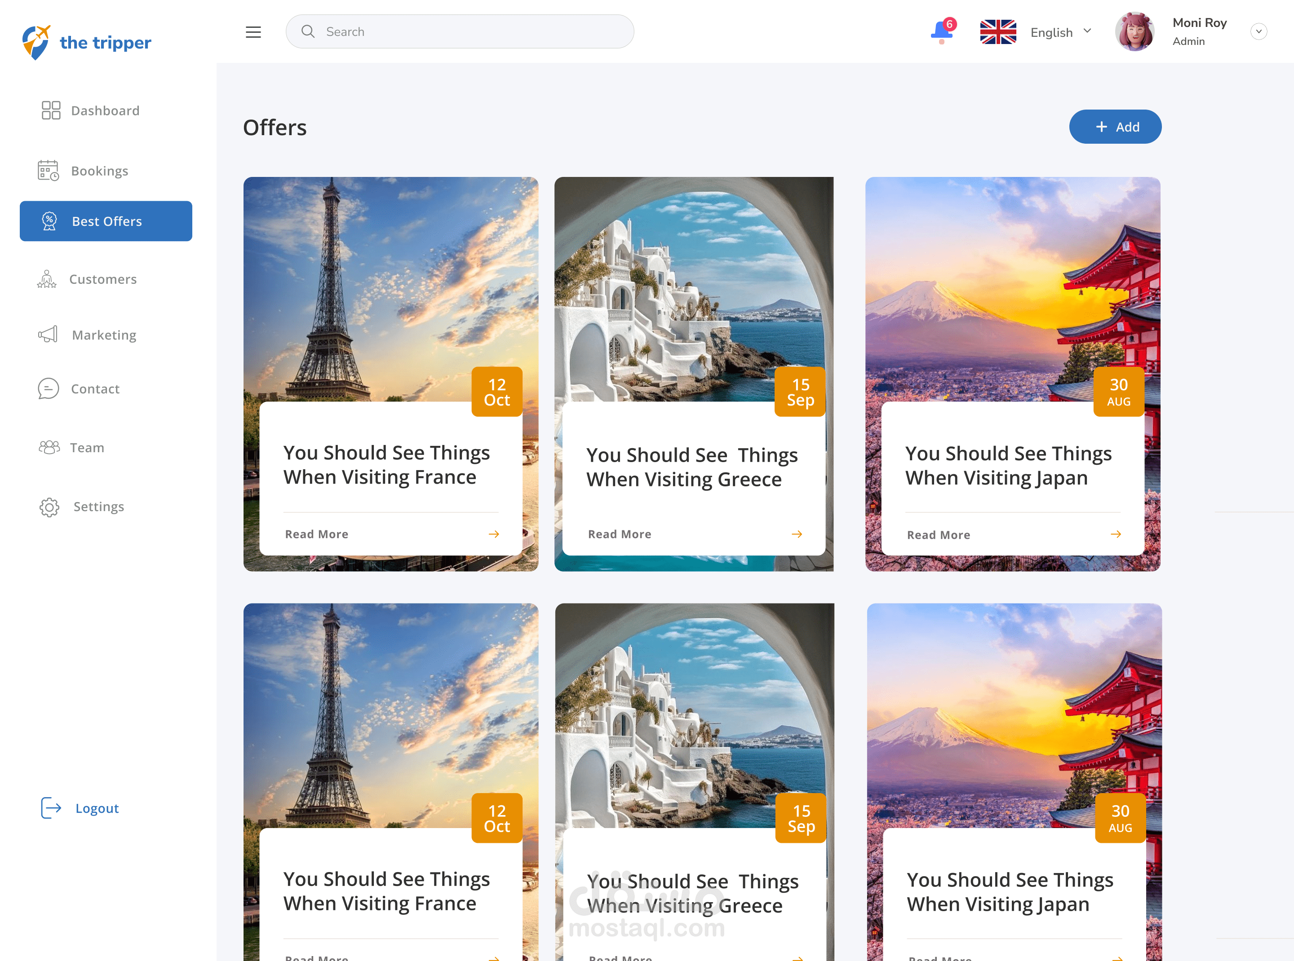
Task: Expand the English language dropdown
Action: point(1087,31)
